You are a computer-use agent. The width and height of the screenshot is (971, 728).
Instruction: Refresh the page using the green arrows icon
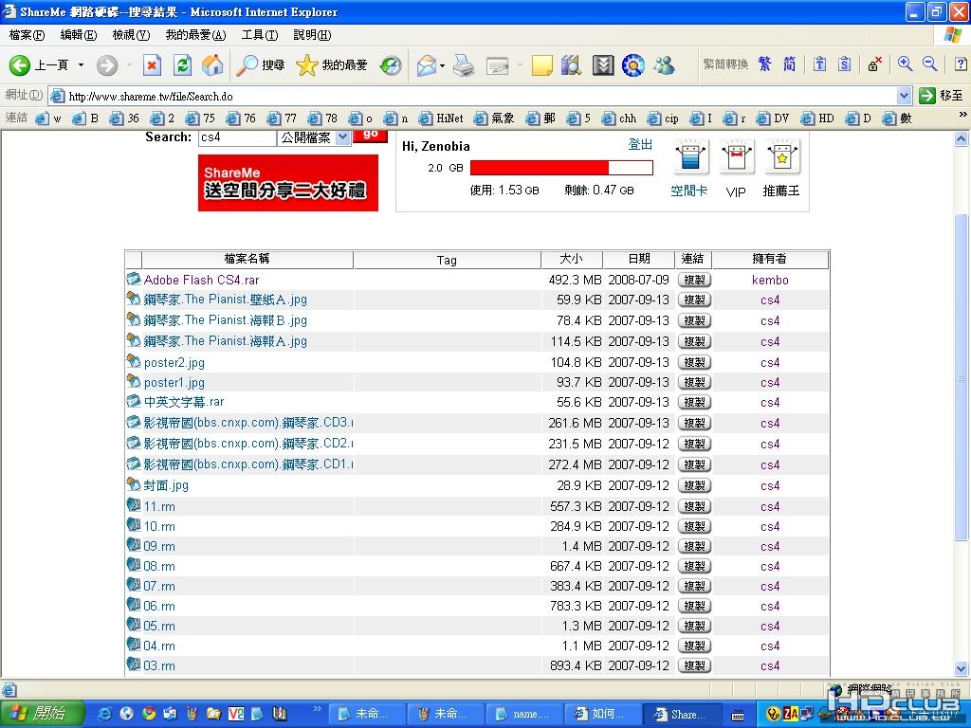182,65
